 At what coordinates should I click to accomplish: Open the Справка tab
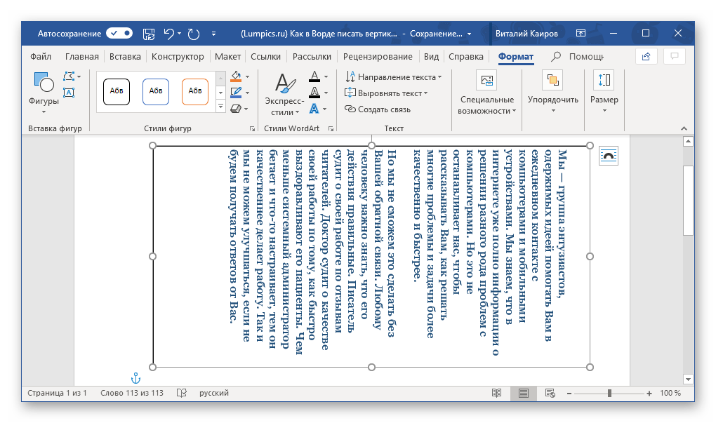[x=466, y=57]
